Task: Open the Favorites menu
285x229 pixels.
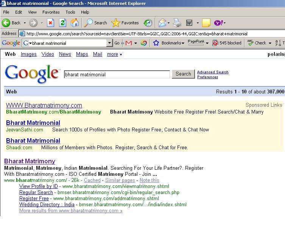Action: 51,12
